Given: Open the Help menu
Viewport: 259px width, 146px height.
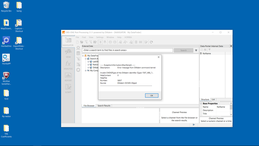Looking at the screenshot, I should click(x=119, y=37).
